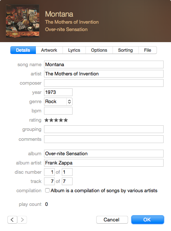This screenshot has height=231, width=171.
Task: Confirm changes with the OK button
Action: point(148,220)
